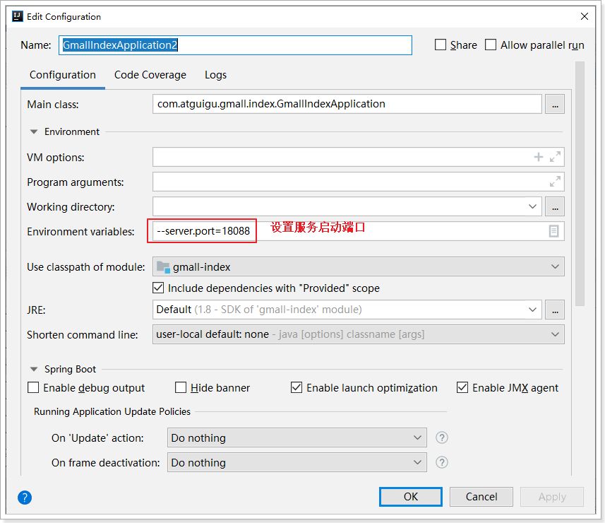Enable Allow parallel run checkbox
Image resolution: width=605 pixels, height=523 pixels.
tap(491, 45)
